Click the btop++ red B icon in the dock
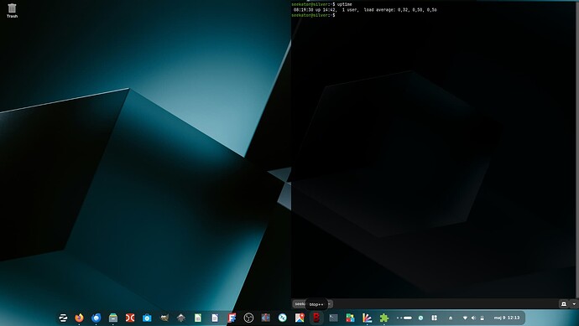 (x=316, y=318)
